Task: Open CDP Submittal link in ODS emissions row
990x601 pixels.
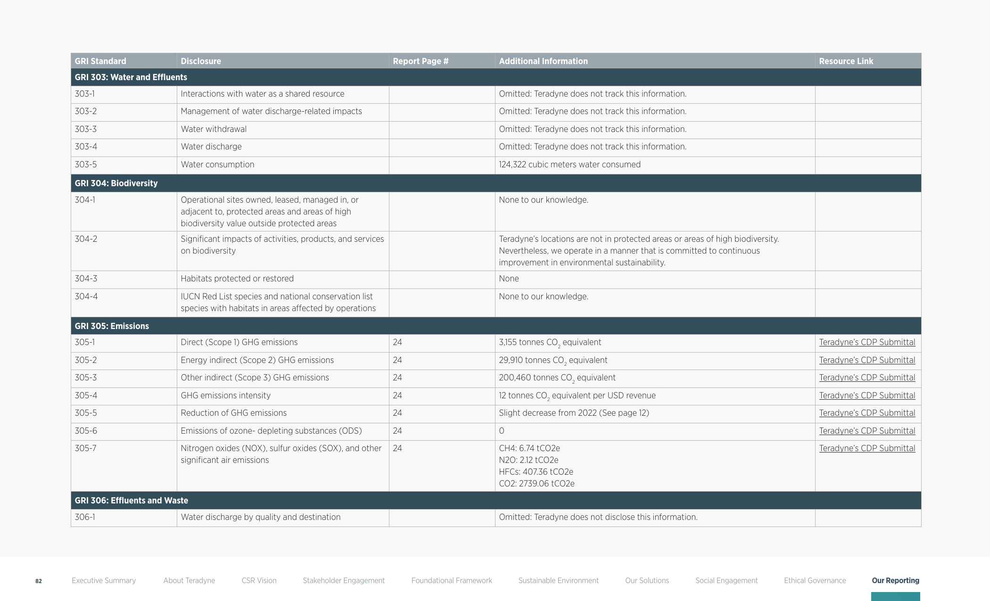Action: coord(867,431)
